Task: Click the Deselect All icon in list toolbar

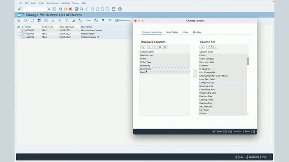Action: [x=46, y=20]
